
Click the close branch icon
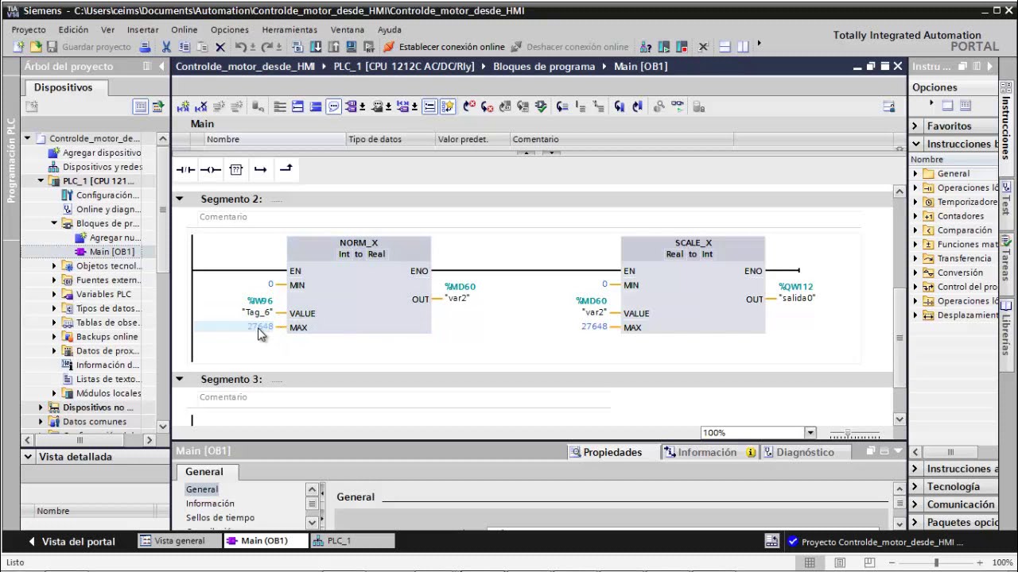[286, 169]
